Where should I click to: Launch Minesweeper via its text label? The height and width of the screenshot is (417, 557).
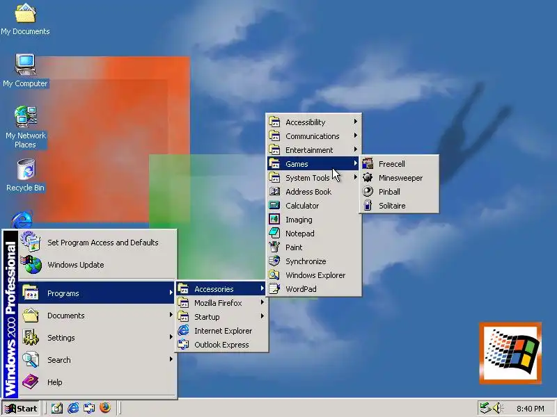click(401, 178)
